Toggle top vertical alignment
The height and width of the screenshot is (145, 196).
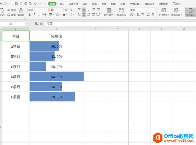pos(79,10)
